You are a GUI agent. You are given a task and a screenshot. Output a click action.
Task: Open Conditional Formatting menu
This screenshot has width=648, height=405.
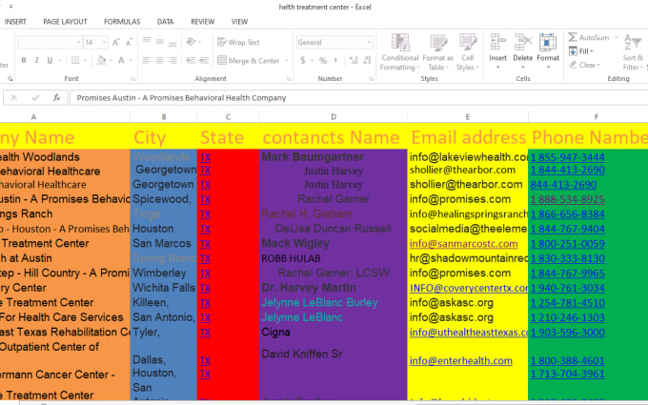399,52
